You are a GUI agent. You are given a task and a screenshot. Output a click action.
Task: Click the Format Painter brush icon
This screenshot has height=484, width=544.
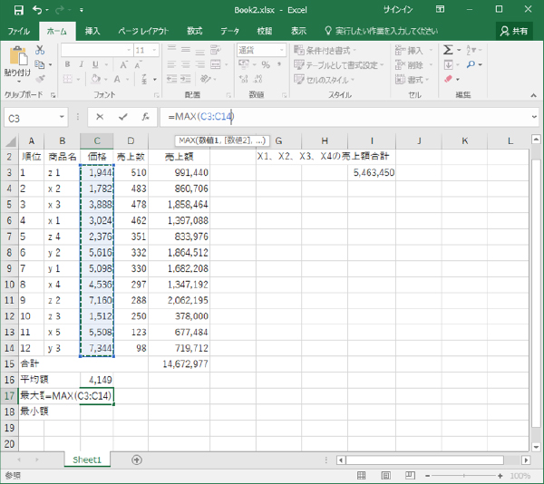point(40,79)
